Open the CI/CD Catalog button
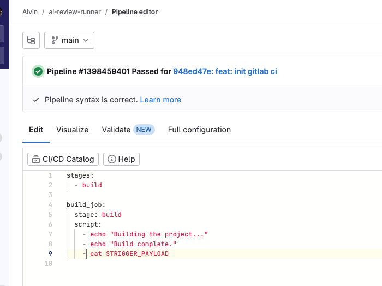This screenshot has height=286, width=382. click(x=63, y=159)
